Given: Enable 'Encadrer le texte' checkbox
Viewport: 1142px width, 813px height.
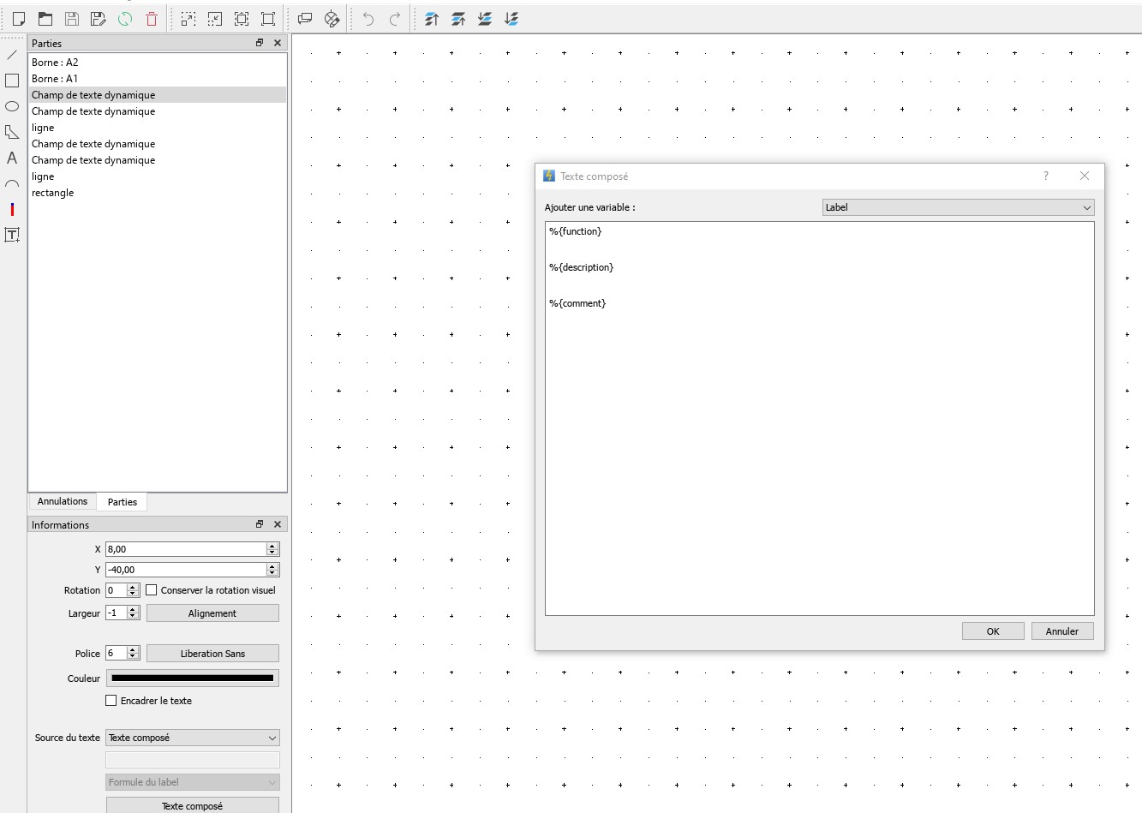Looking at the screenshot, I should click(111, 701).
